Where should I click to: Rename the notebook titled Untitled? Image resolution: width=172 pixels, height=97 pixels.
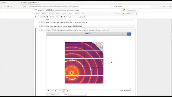point(49,10)
